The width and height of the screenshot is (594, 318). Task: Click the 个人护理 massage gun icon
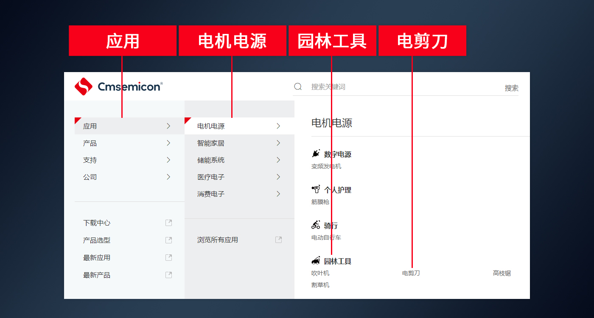click(316, 189)
